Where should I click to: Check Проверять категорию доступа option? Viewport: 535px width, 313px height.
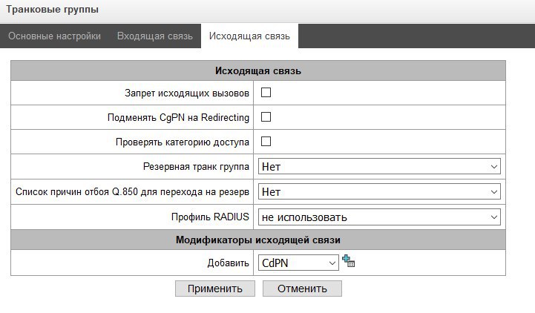click(x=266, y=142)
